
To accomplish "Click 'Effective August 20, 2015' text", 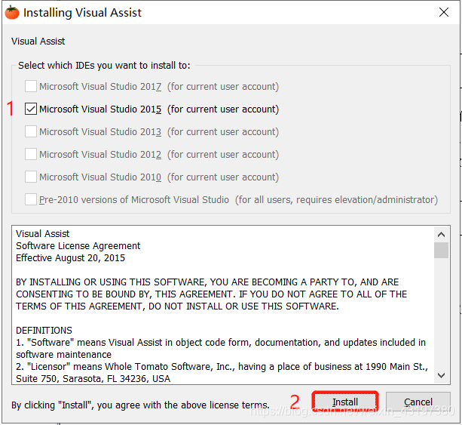I will coord(70,258).
